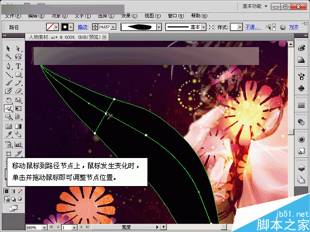Select the Rectangle tool
Viewport: 310px width, 232px height.
(18, 75)
